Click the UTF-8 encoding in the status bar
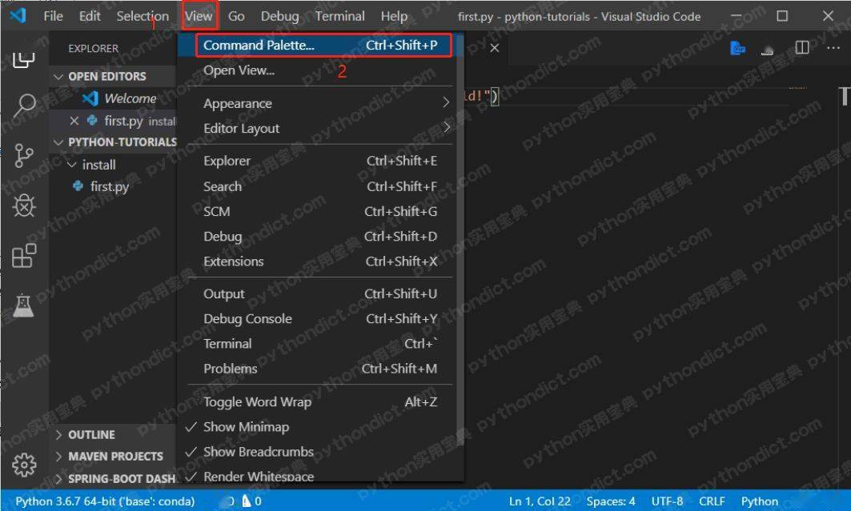This screenshot has width=851, height=511. tap(667, 501)
